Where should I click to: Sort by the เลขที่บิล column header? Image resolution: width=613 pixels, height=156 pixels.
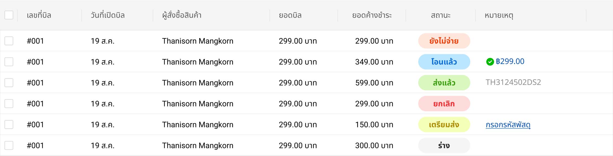pyautogui.click(x=39, y=15)
